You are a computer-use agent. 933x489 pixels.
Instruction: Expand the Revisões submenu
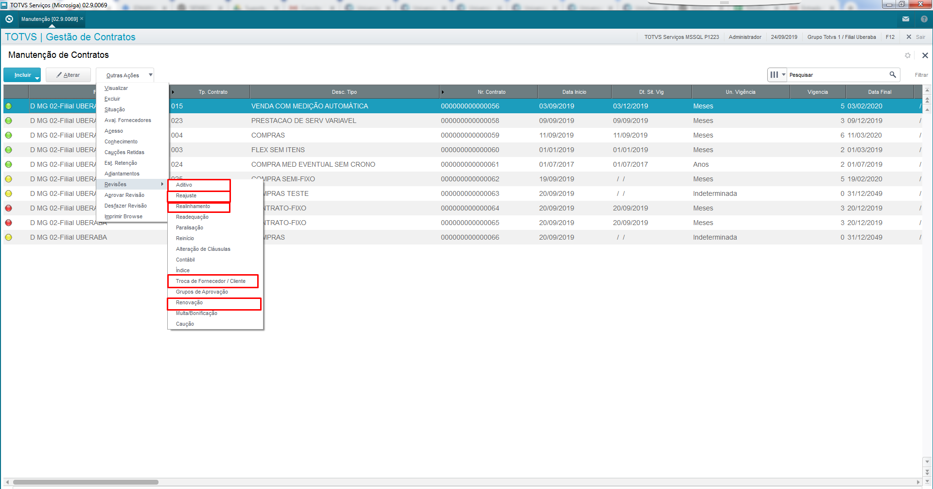132,184
